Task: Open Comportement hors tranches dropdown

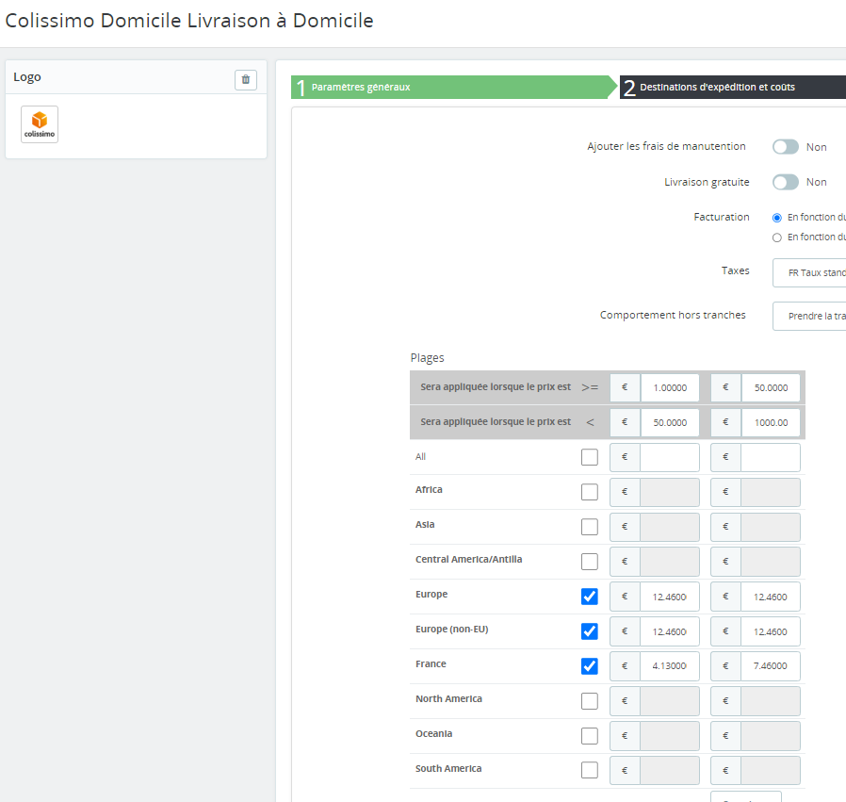Action: 809,316
